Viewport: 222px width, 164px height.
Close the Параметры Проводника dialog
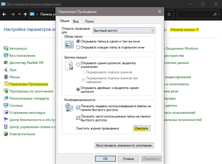[x=160, y=11]
